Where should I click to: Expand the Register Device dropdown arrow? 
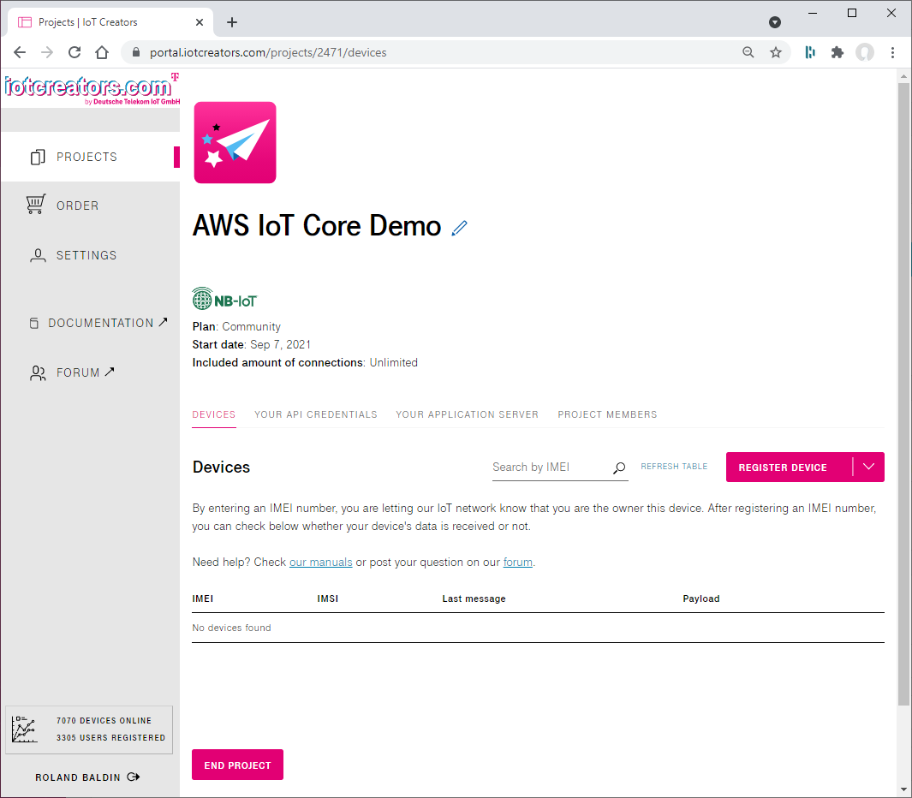(x=869, y=467)
